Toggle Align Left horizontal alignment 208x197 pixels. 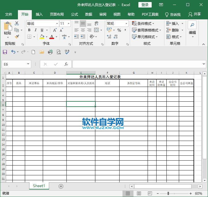tap(77, 30)
